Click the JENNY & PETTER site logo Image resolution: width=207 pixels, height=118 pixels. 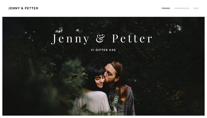(23, 8)
